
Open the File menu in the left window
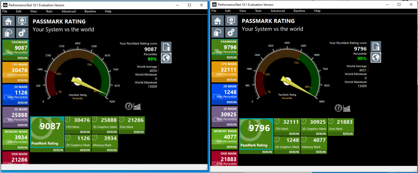pos(5,11)
